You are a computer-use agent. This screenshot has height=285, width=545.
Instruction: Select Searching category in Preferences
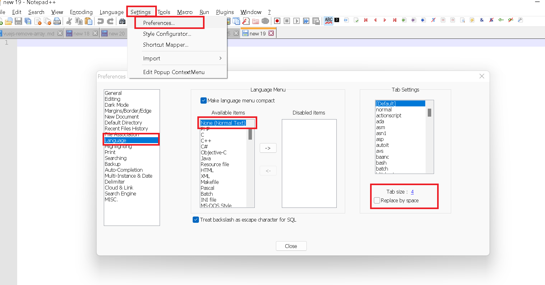pos(115,158)
